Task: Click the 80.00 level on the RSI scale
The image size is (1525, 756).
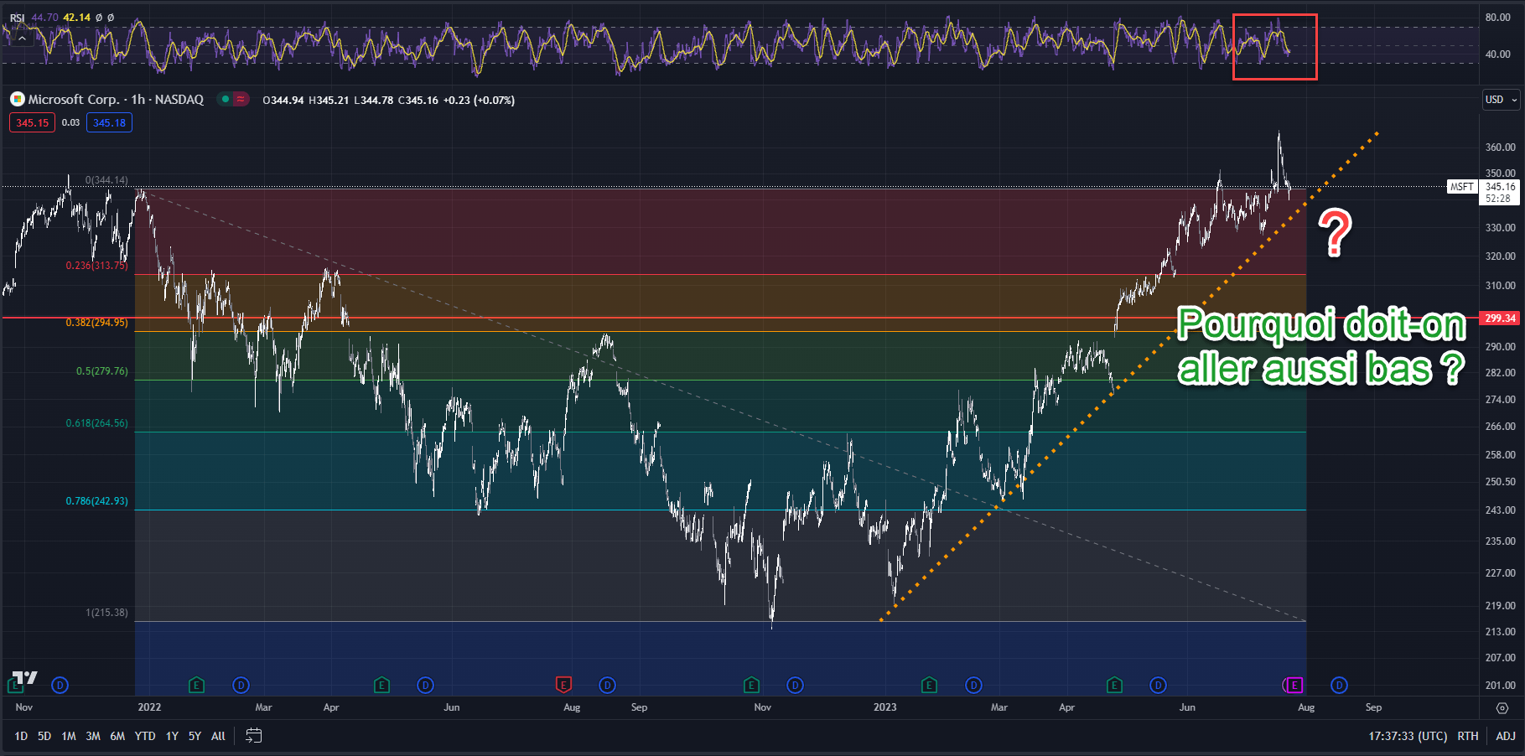Action: pyautogui.click(x=1498, y=18)
